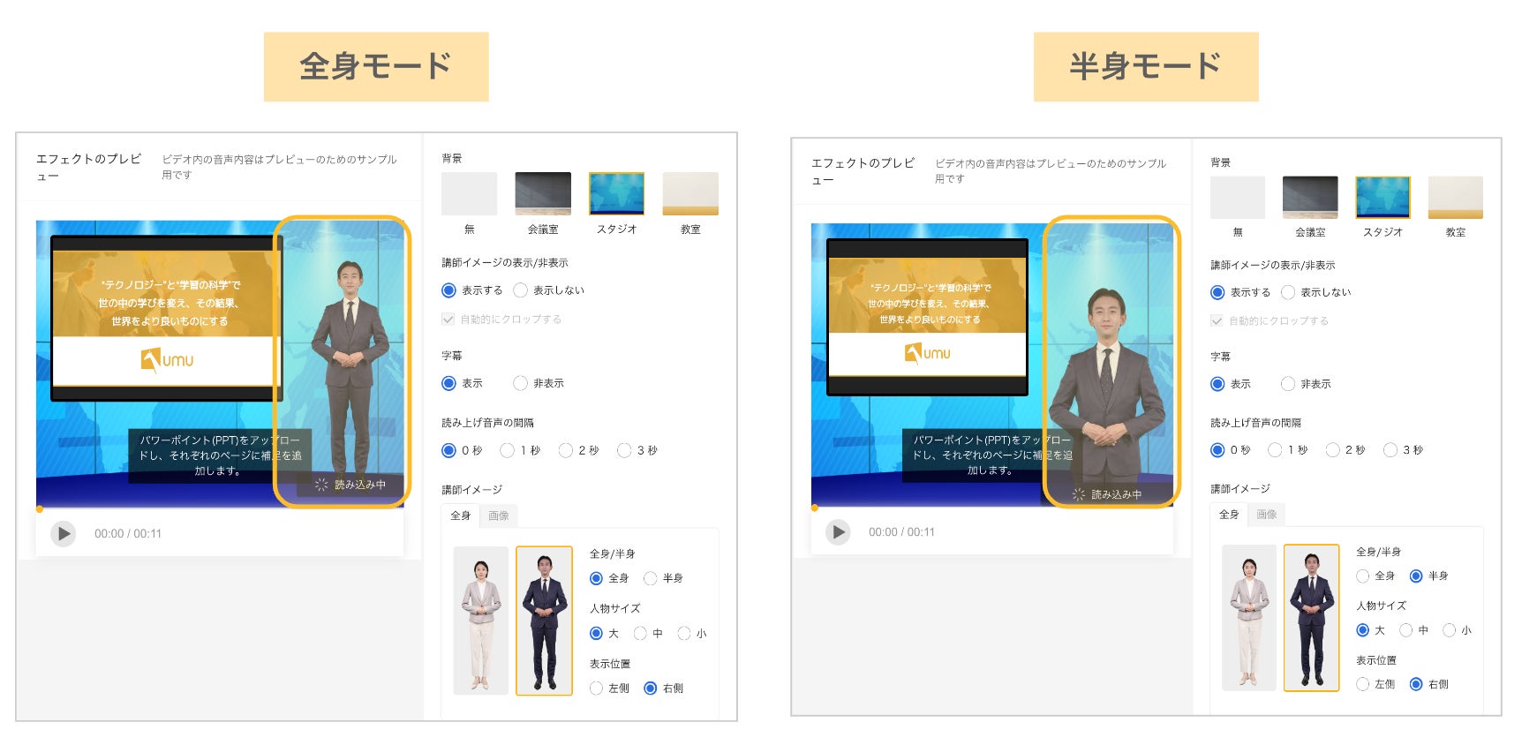1522x745 pixels.
Task: Click the video progress marker in 半身モード preview
Action: pos(815,508)
